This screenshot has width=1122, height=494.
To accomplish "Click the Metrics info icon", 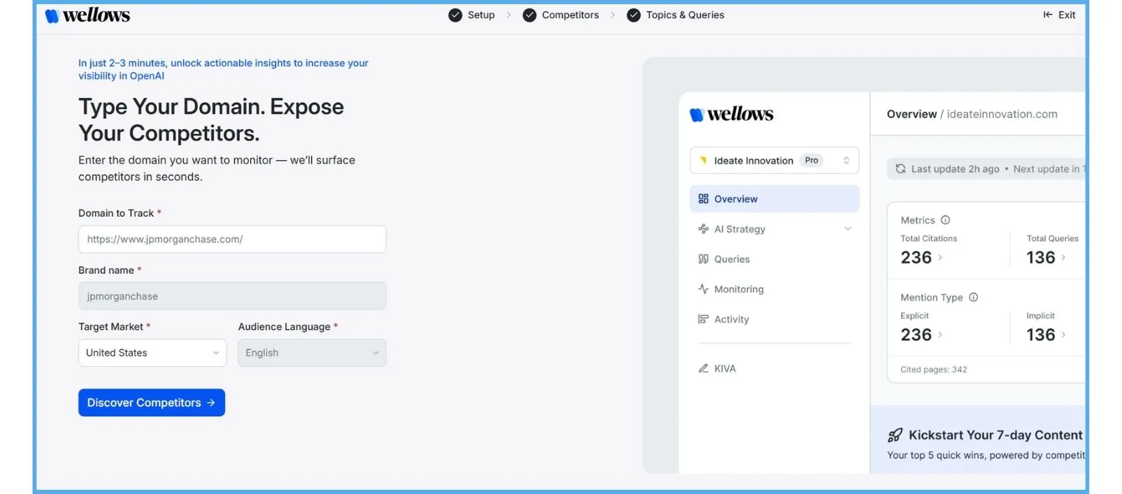I will [945, 220].
